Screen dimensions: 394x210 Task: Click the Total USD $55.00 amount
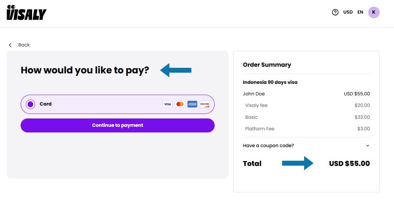coord(349,164)
